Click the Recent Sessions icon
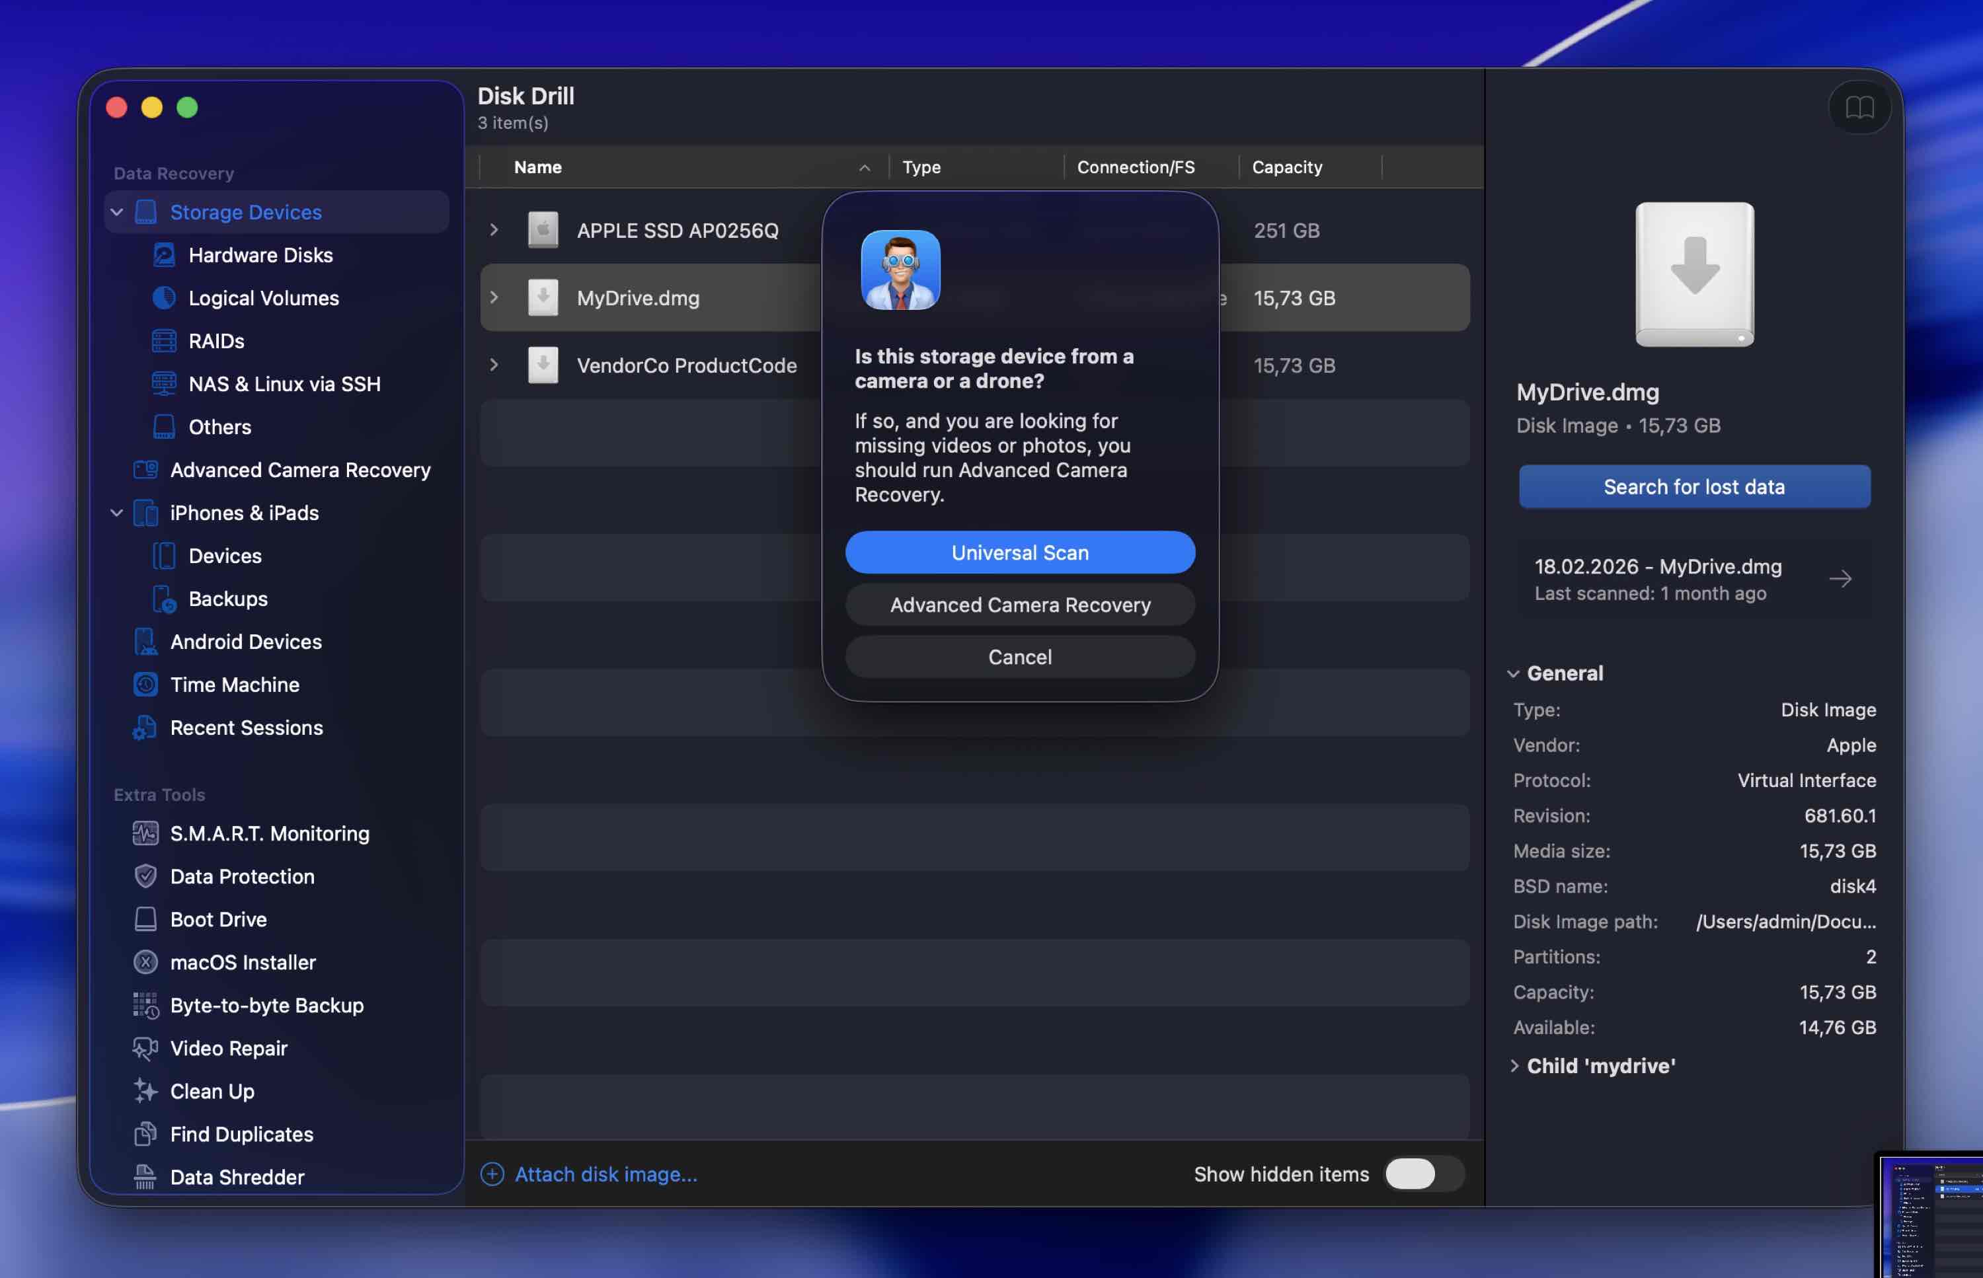 click(x=146, y=728)
